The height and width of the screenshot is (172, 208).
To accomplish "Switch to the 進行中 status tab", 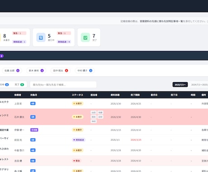I will click(4, 85).
